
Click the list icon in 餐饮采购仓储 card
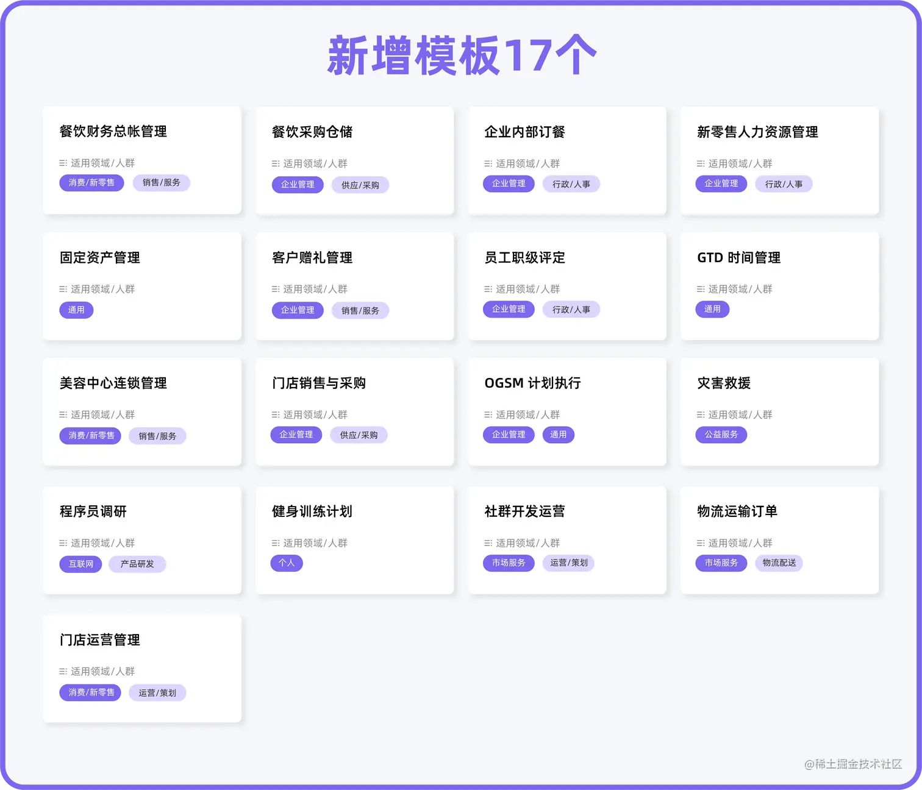coord(276,164)
